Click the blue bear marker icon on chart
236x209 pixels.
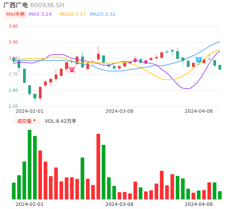[199, 60]
